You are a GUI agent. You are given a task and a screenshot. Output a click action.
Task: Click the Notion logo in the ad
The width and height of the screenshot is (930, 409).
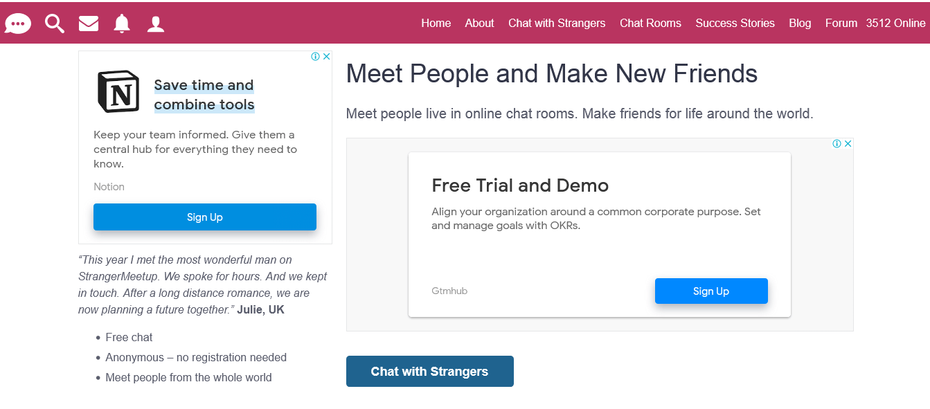(118, 91)
